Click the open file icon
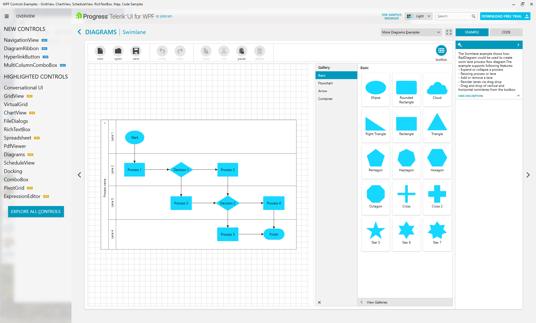The height and width of the screenshot is (323, 536). tap(118, 51)
